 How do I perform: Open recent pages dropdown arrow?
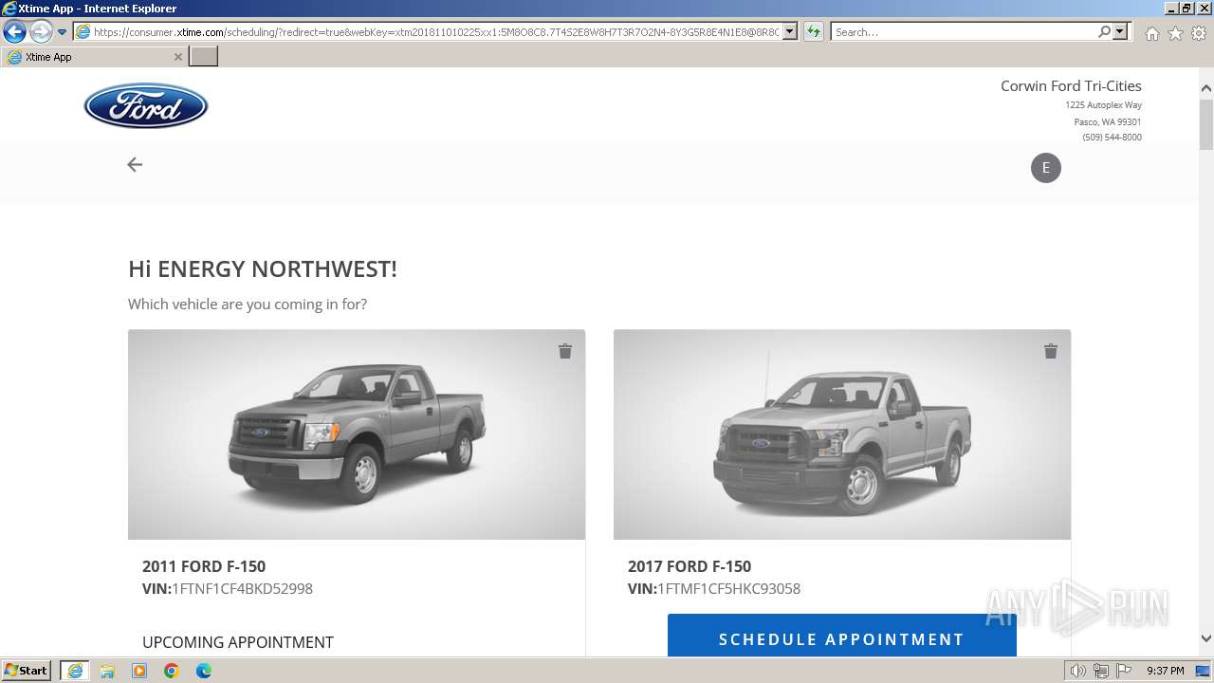[63, 32]
